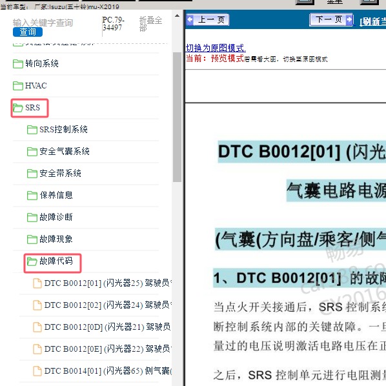Click page icon beside DTC B0014[01]
Image resolution: width=386 pixels, height=386 pixels.
pos(37,371)
